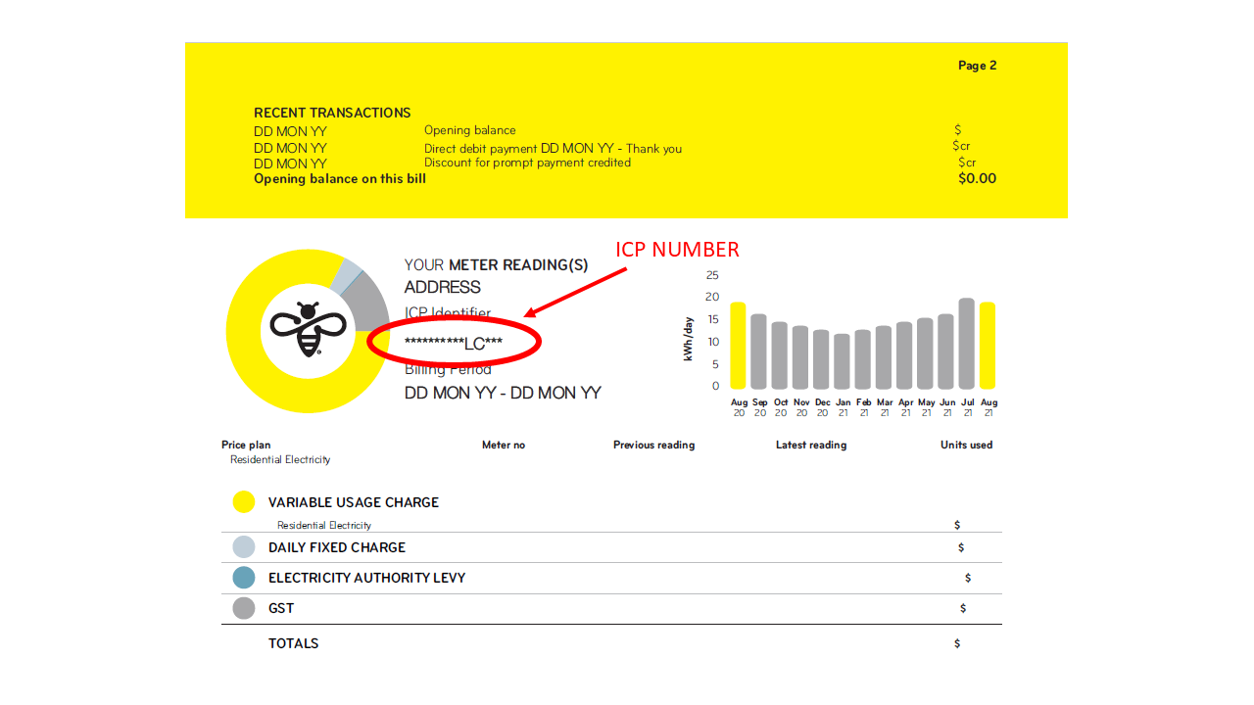1254x705 pixels.
Task: Click the Page 2 label
Action: (x=977, y=66)
